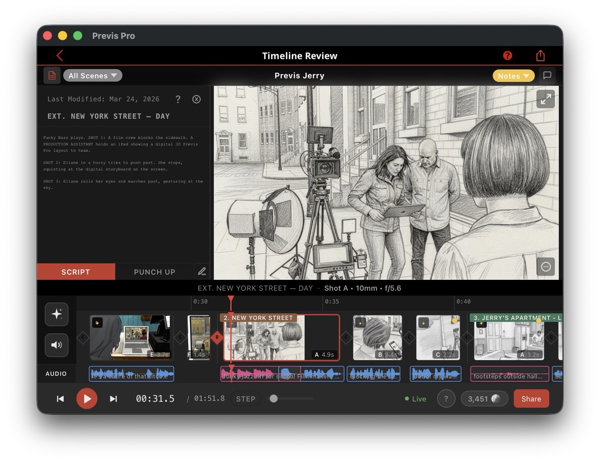Screen dimensions: 600x463
Task: Click the red help question mark in toolbar
Action: (x=507, y=55)
